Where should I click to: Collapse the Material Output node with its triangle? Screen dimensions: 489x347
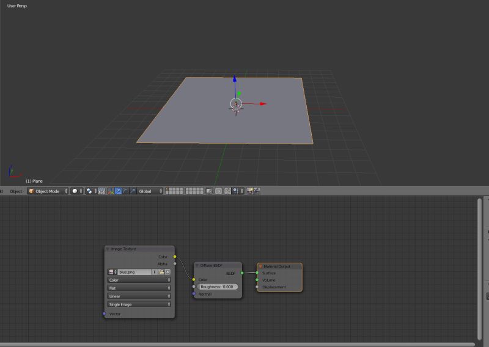pos(260,266)
